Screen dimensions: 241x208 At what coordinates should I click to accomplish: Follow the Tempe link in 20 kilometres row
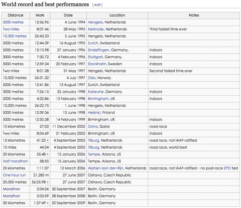tap(94, 154)
